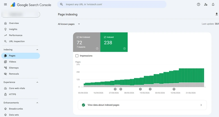Open Core web vitals report
The height and width of the screenshot is (117, 219).
(x=21, y=88)
